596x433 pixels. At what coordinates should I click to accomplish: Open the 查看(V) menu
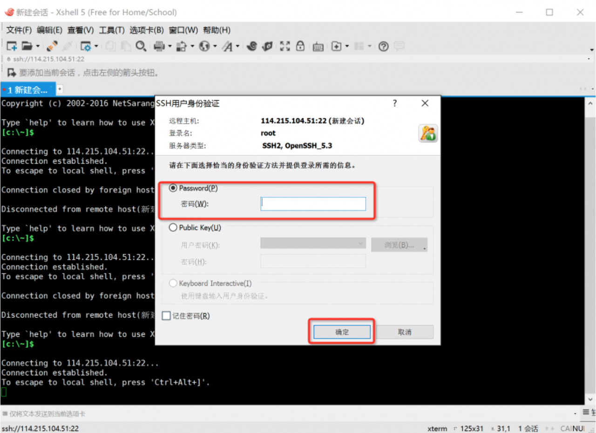point(81,30)
